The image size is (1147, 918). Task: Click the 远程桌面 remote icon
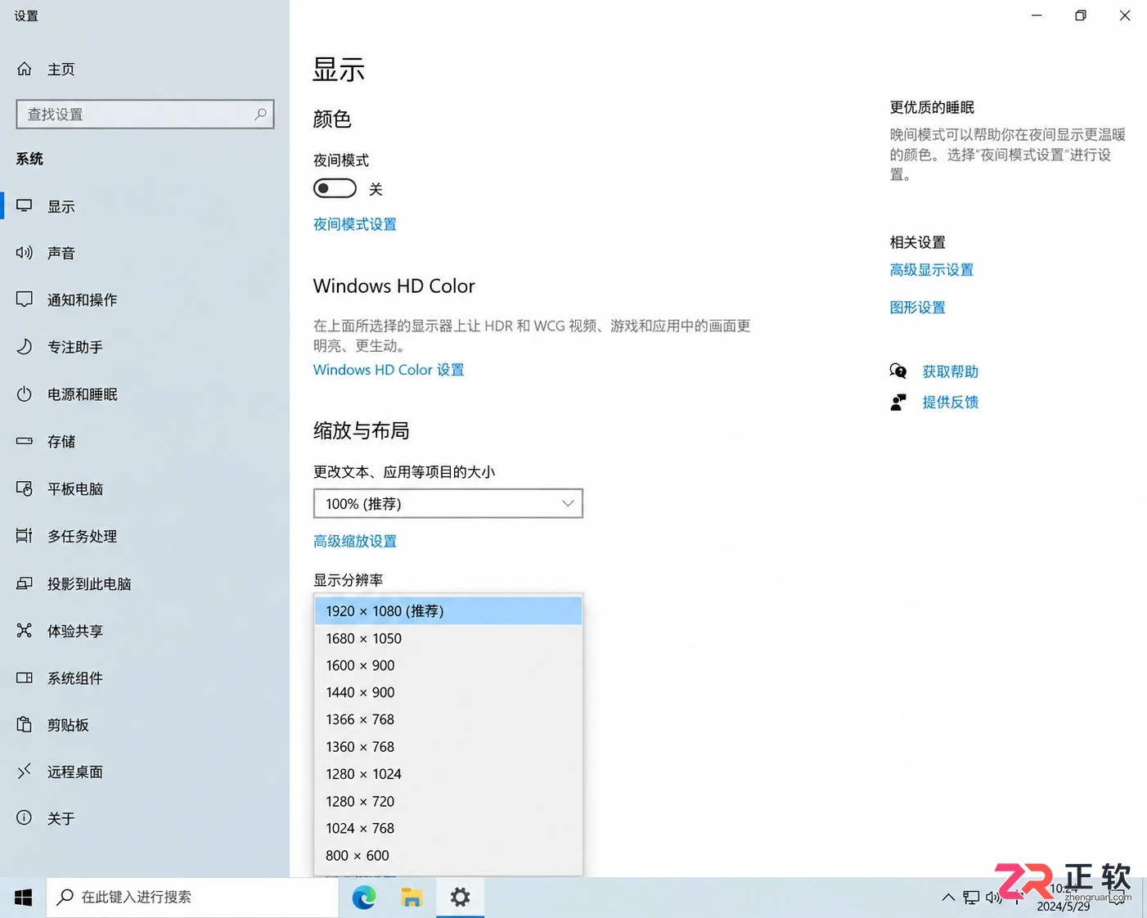[x=25, y=771]
